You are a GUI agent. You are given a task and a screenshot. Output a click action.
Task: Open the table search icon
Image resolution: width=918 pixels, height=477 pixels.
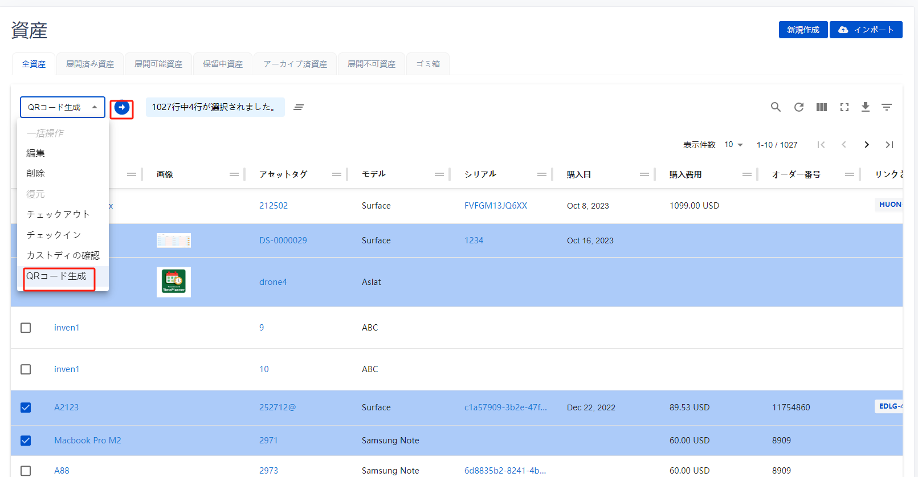tap(776, 107)
